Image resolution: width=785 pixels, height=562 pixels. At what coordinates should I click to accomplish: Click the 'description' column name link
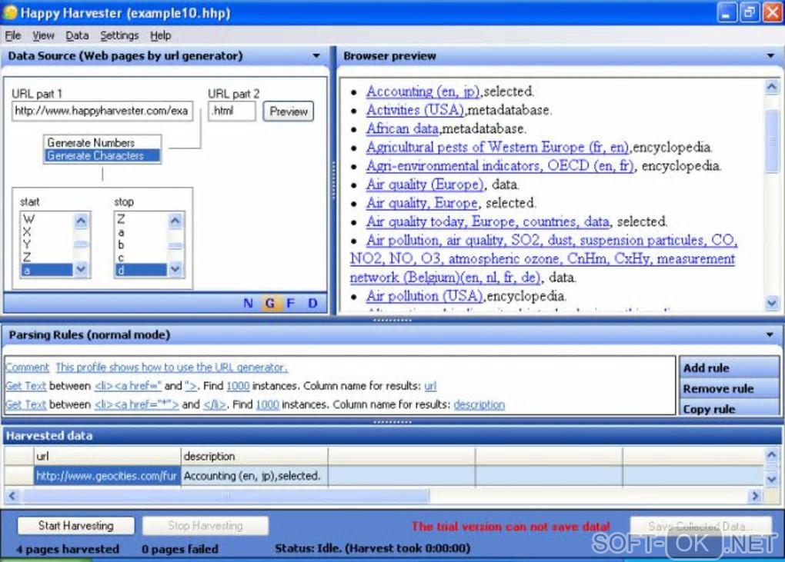pyautogui.click(x=479, y=404)
